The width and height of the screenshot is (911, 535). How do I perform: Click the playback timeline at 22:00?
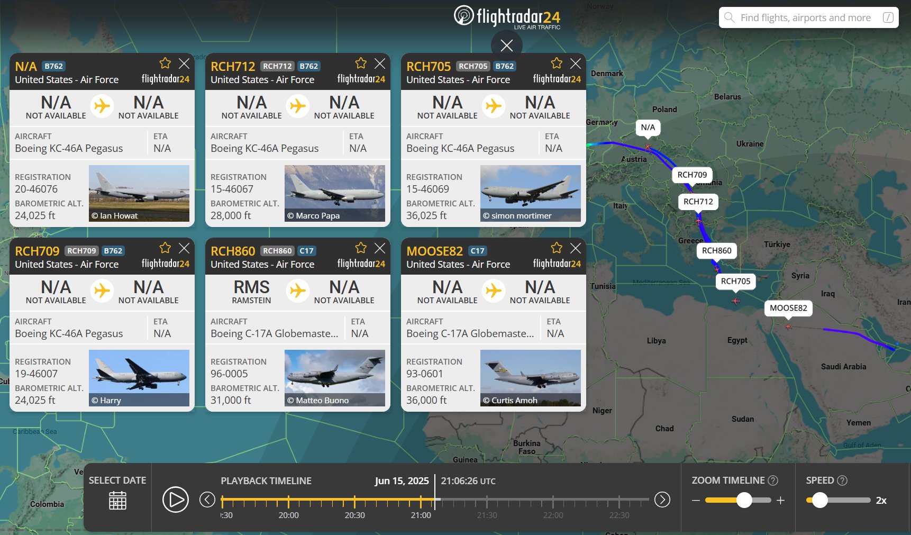[553, 500]
